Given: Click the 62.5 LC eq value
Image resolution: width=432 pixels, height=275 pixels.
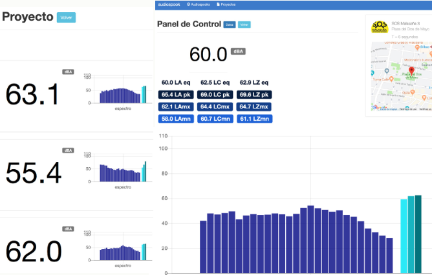Looking at the screenshot, I should [215, 83].
